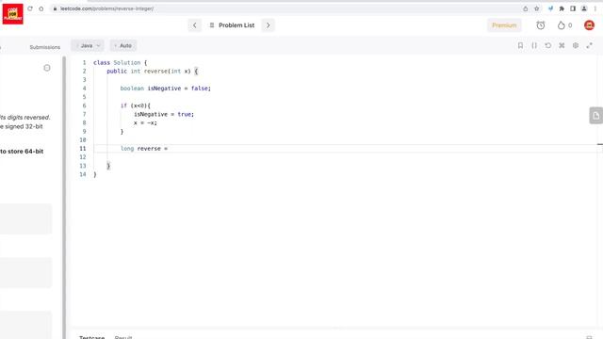Open the timer alarm clock icon

541,25
